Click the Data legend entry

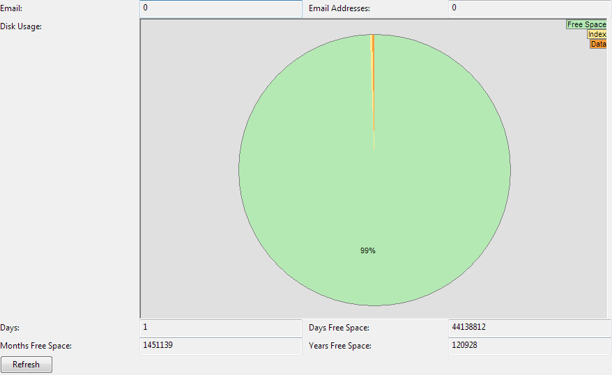pyautogui.click(x=598, y=44)
